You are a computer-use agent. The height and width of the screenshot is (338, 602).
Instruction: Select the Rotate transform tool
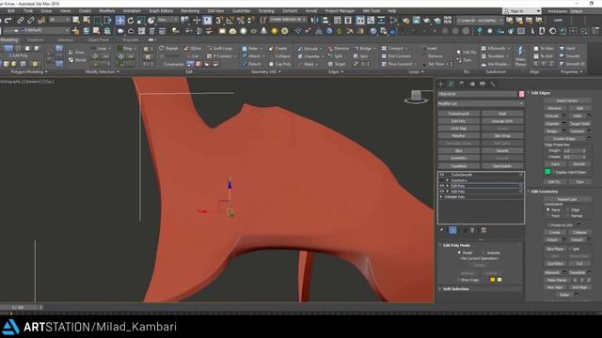(131, 21)
